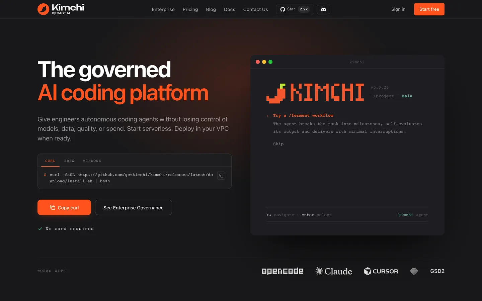The image size is (482, 301).
Task: Click the 'WORKS WITH' label
Action: click(52, 271)
